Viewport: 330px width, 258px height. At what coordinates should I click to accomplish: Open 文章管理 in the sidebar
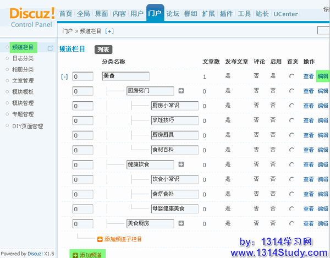23,81
